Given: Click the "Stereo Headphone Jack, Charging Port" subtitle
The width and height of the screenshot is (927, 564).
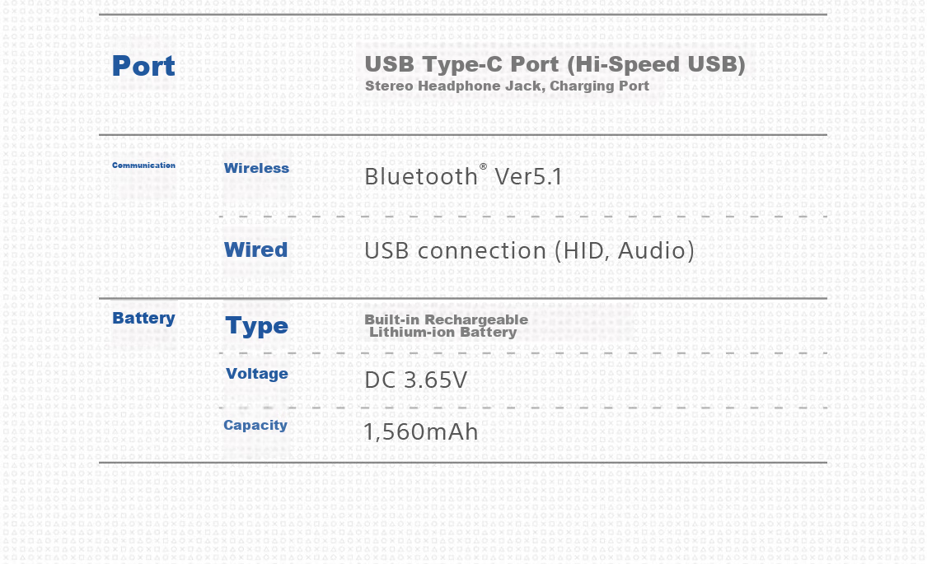Looking at the screenshot, I should 508,86.
